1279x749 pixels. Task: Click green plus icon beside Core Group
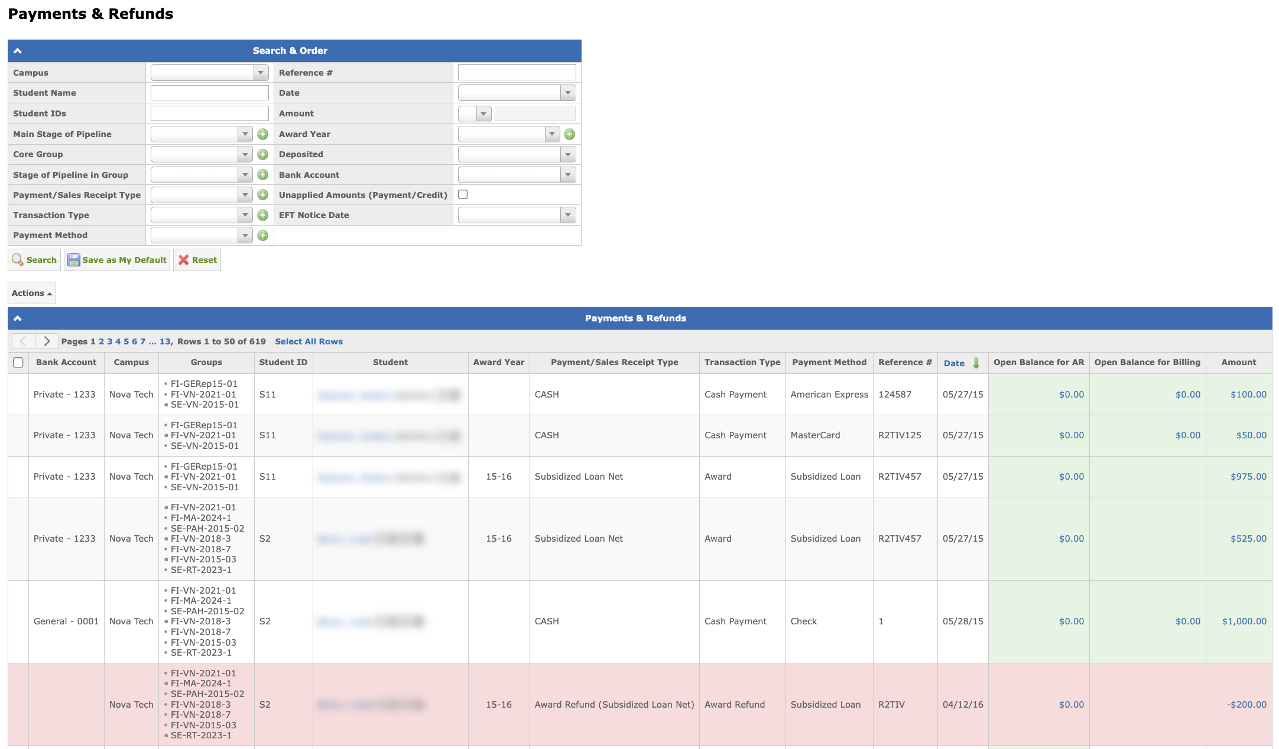tap(263, 155)
